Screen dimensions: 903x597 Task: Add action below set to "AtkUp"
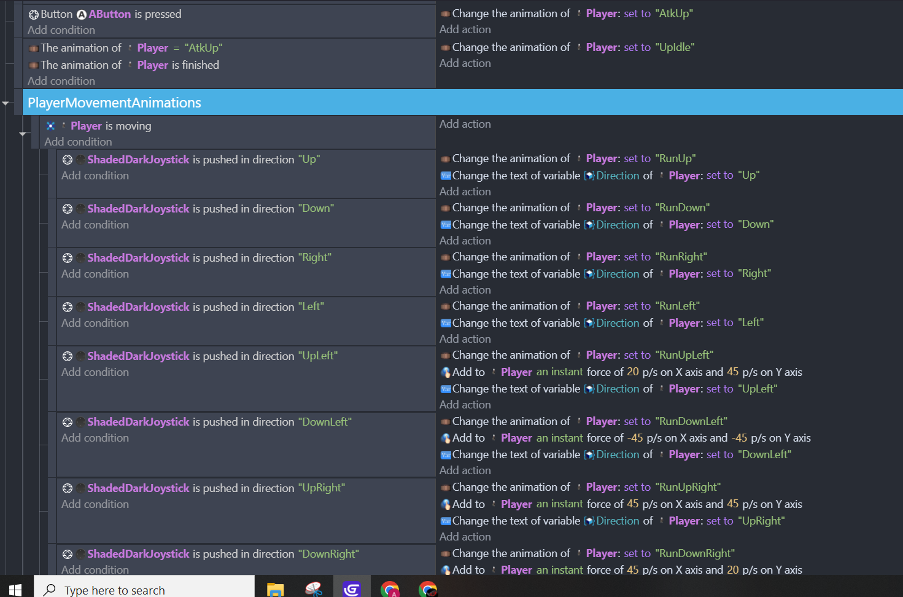click(465, 29)
